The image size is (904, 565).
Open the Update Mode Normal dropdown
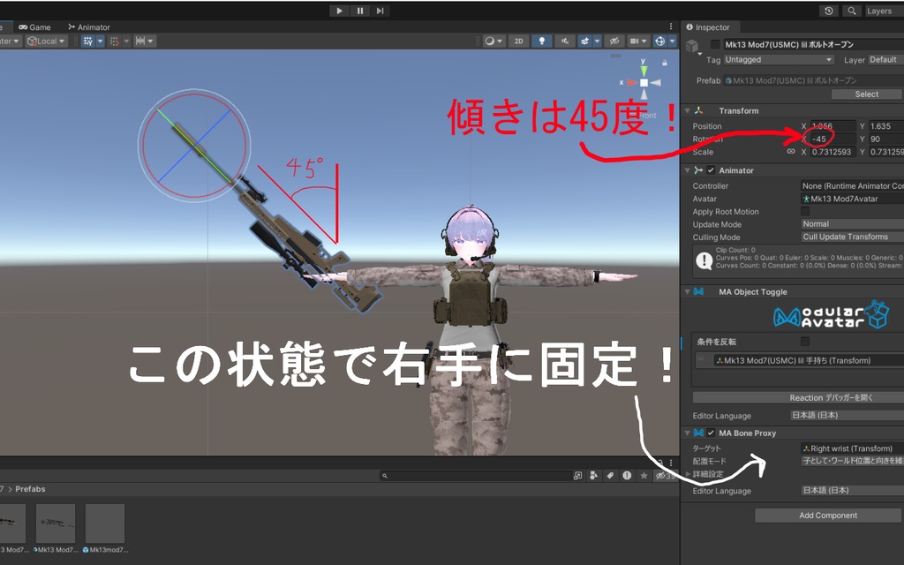point(852,223)
